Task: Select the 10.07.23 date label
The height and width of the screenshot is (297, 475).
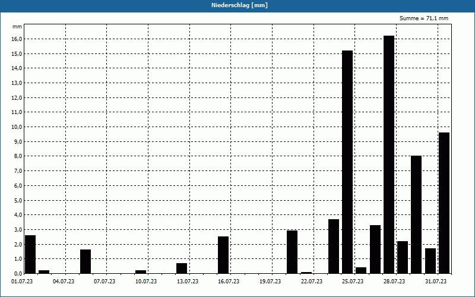Action: coord(146,282)
